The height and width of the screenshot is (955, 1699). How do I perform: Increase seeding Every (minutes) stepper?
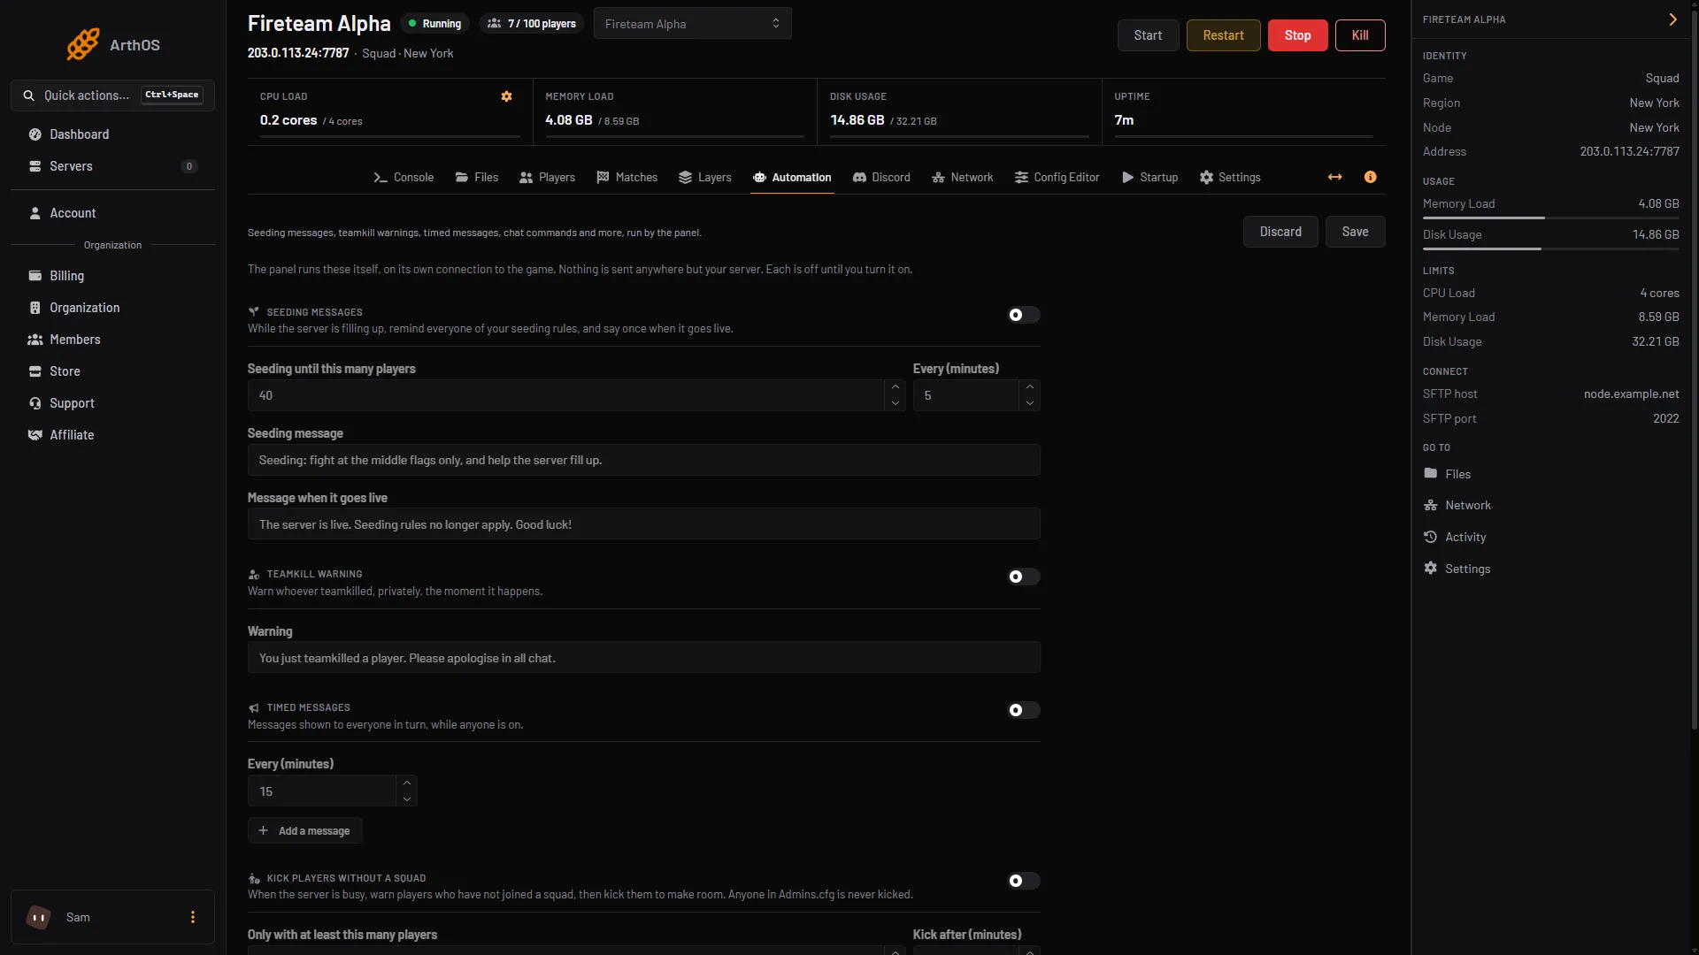pyautogui.click(x=1030, y=387)
